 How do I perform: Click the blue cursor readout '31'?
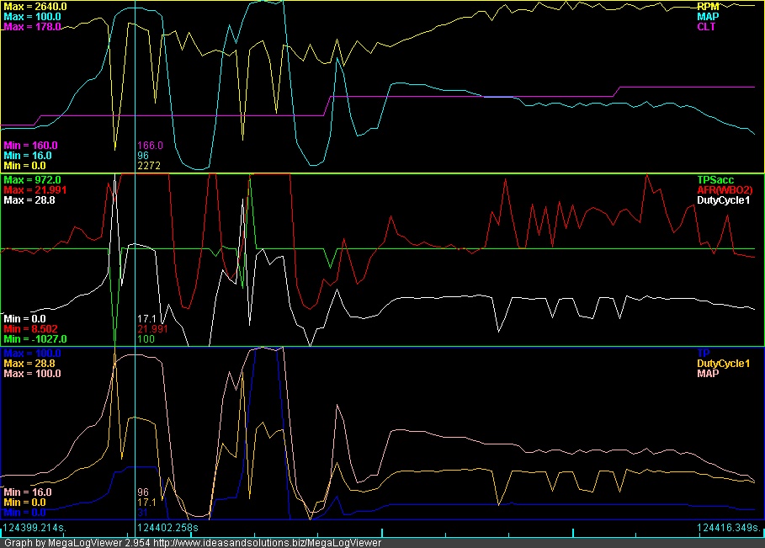point(142,513)
